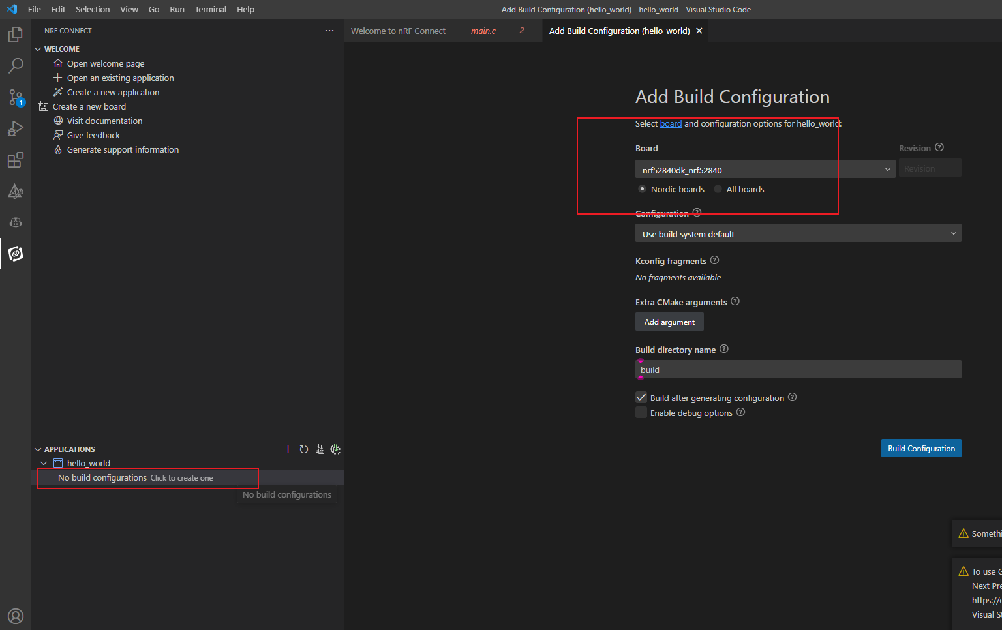Image resolution: width=1002 pixels, height=630 pixels.
Task: Open the Configuration dropdown Use build system default
Action: pyautogui.click(x=798, y=233)
